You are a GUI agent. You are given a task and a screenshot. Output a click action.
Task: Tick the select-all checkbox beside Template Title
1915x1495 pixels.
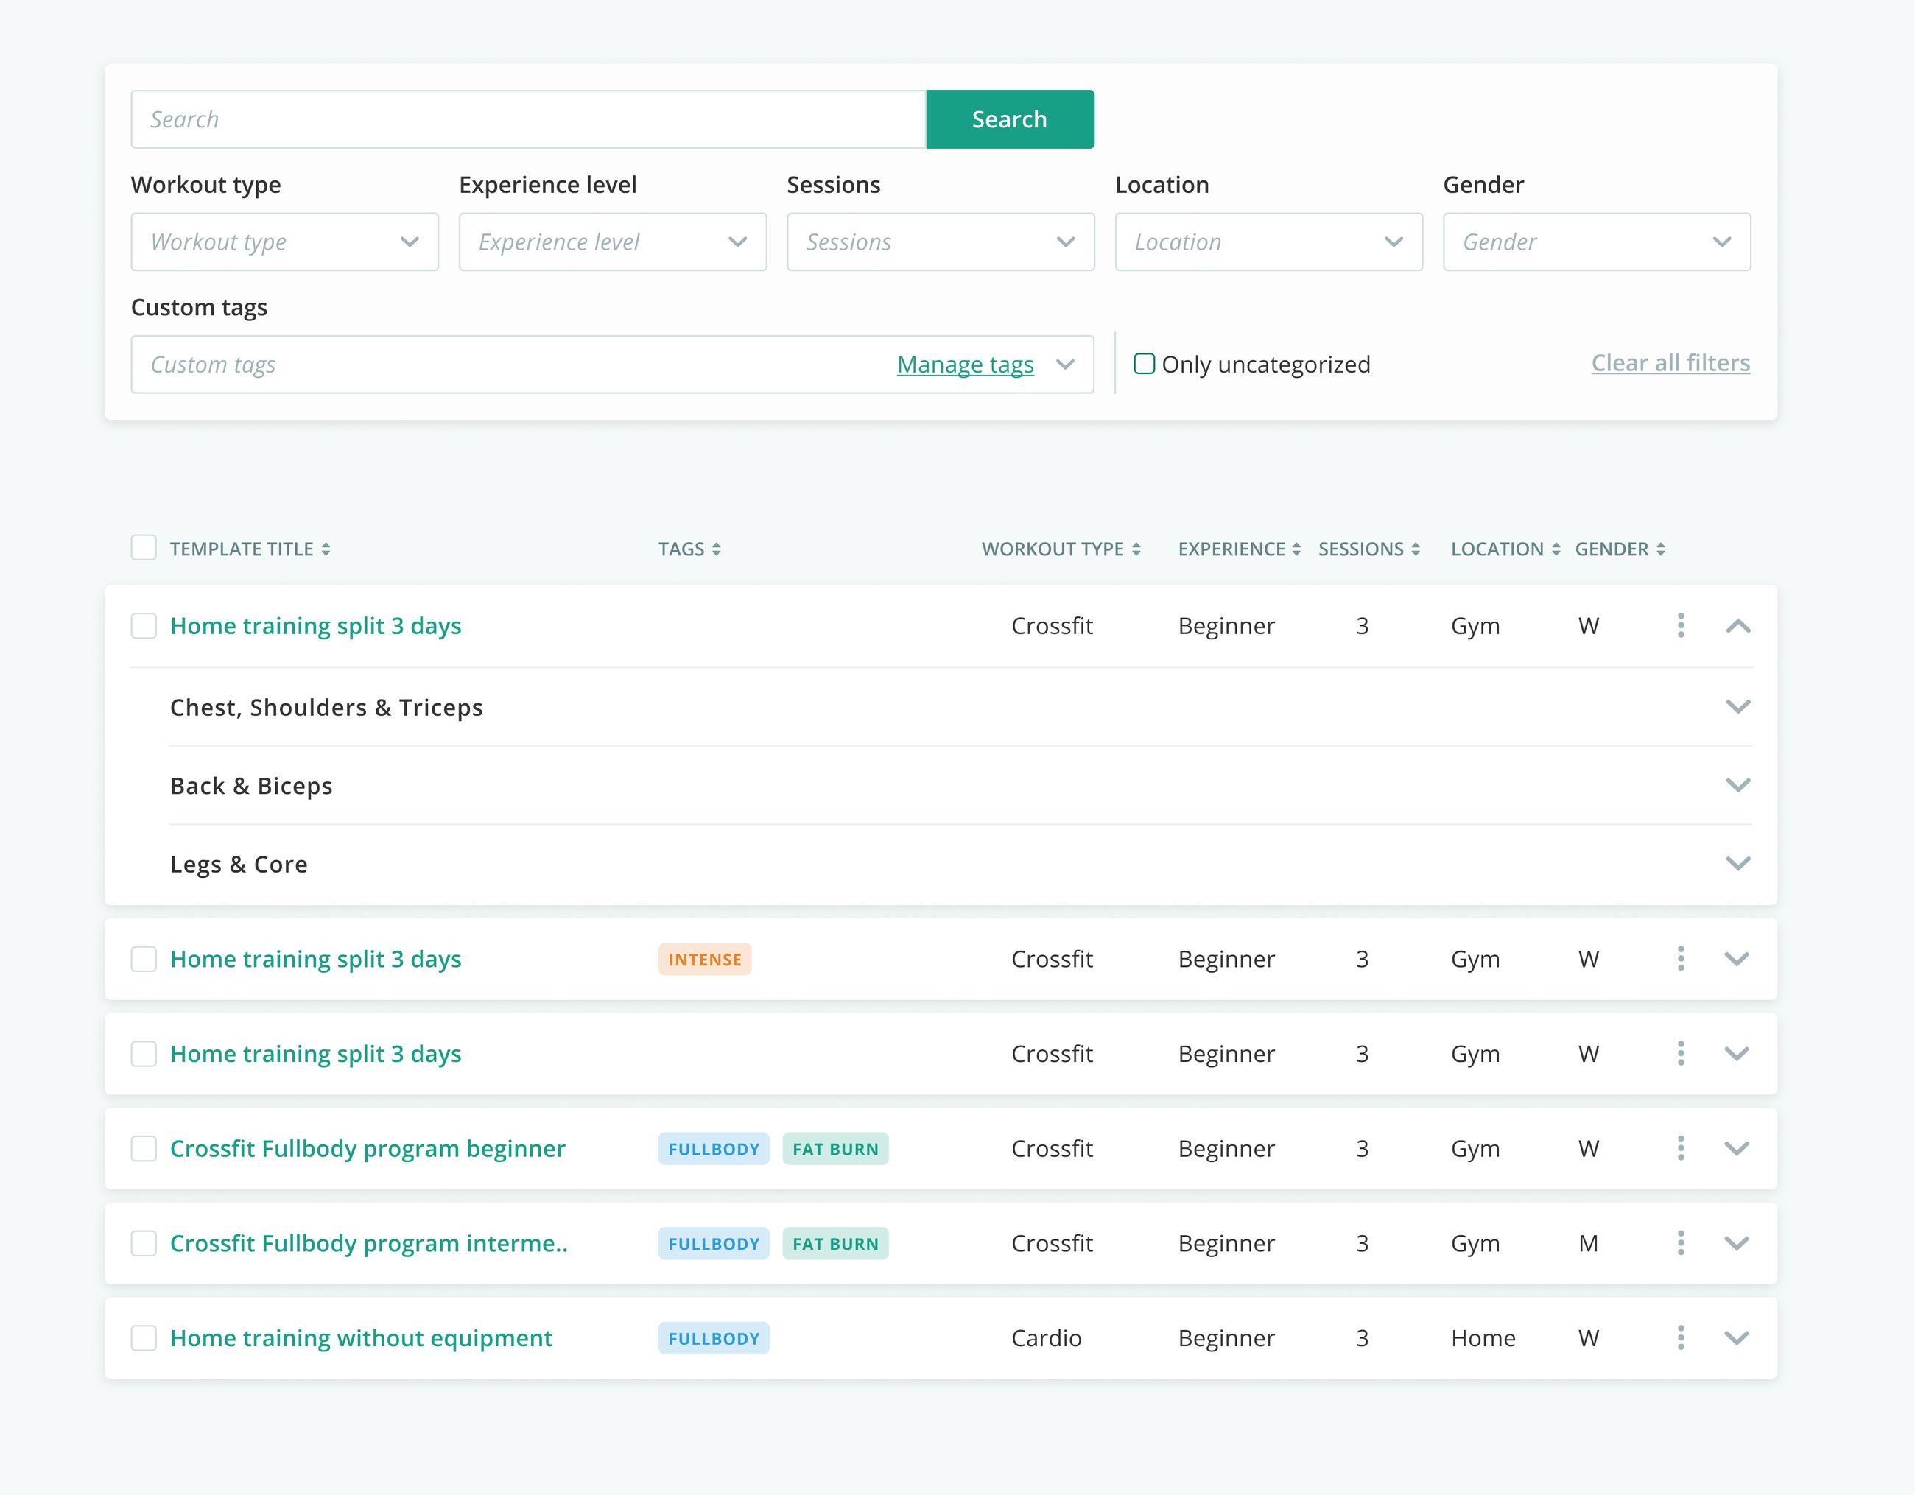[x=144, y=548]
